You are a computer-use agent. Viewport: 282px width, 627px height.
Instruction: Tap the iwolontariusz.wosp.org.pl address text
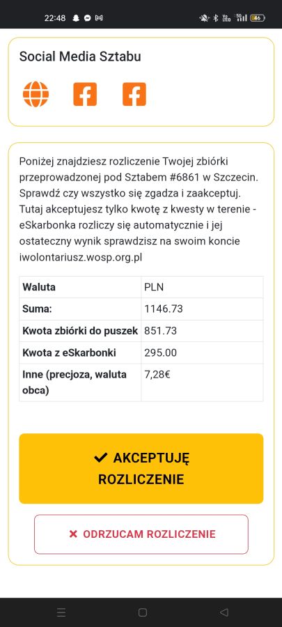[81, 258]
